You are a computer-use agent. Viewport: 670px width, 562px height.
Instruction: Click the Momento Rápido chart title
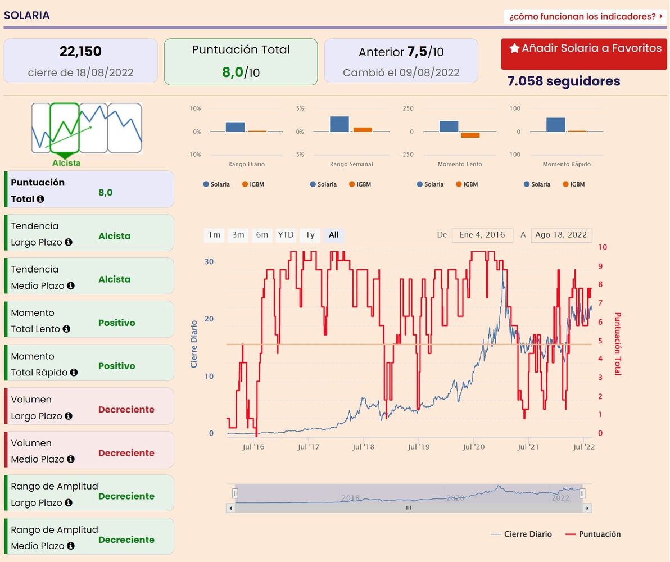tap(567, 164)
